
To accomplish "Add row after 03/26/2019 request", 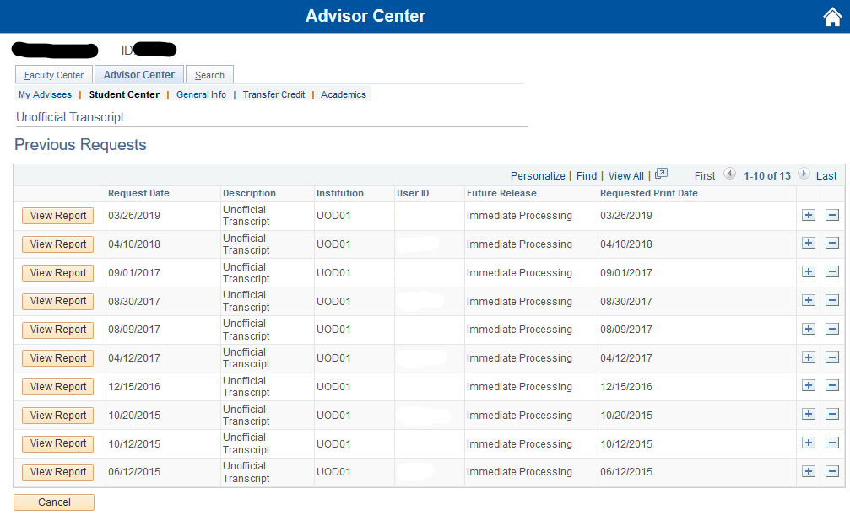I will click(809, 215).
